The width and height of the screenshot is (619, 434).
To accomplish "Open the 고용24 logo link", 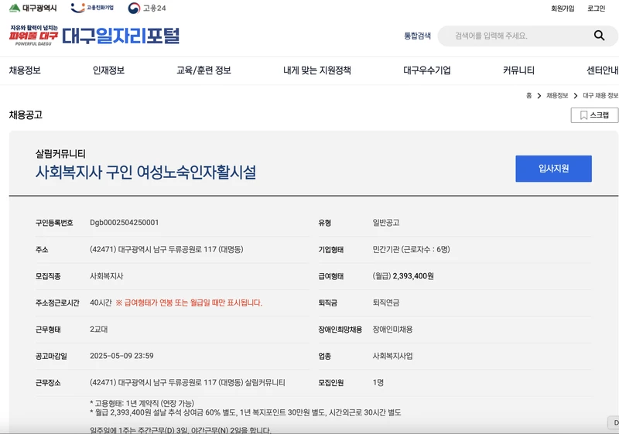I will [147, 8].
